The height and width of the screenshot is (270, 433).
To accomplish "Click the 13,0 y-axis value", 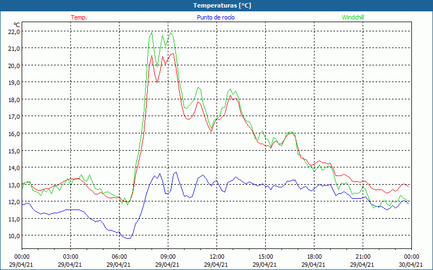I will click(x=15, y=185).
